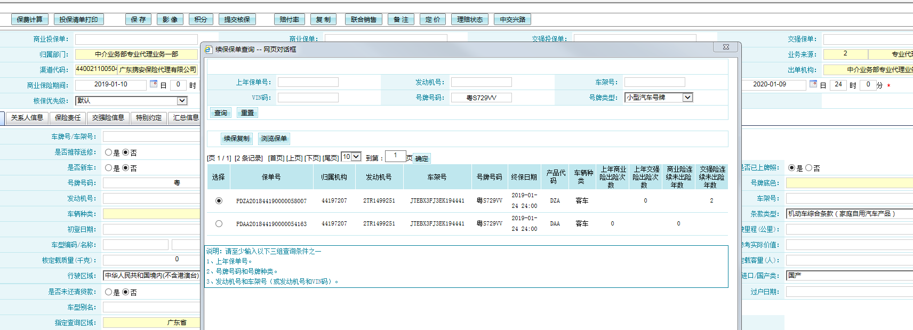Click the 影像 toolbar button
The height and width of the screenshot is (330, 913).
[x=170, y=20]
